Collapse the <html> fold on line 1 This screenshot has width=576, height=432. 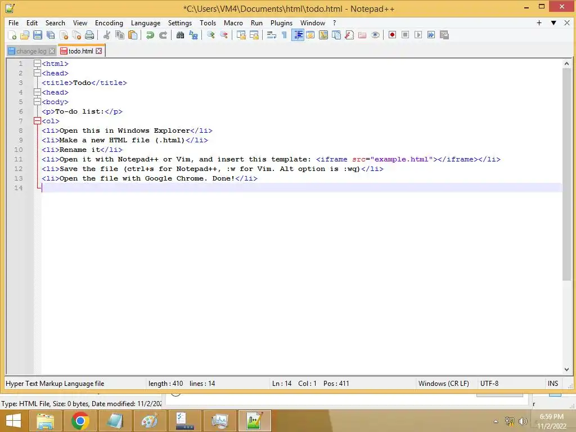click(37, 64)
